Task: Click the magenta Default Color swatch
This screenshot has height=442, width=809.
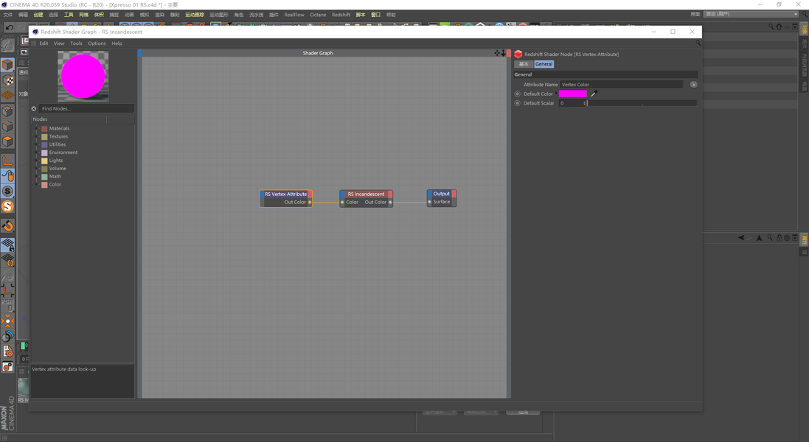Action: click(573, 94)
